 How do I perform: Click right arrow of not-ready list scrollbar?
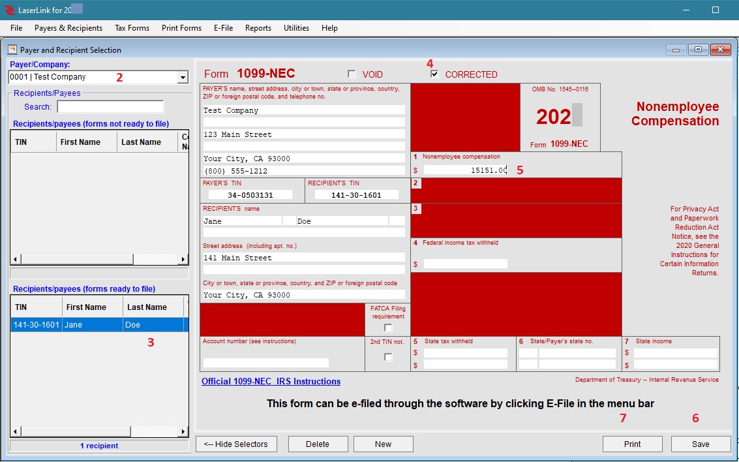(x=183, y=259)
